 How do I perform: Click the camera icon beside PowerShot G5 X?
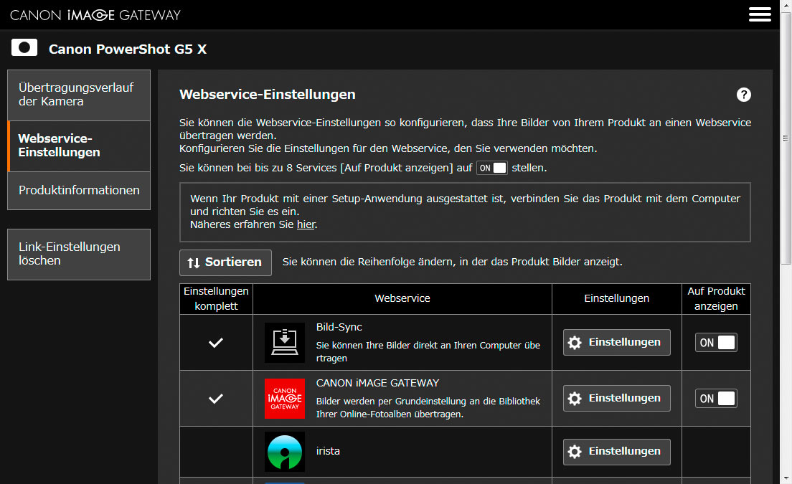(x=24, y=48)
